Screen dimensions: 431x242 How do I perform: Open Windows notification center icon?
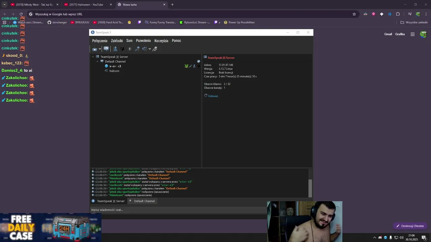pos(424,238)
